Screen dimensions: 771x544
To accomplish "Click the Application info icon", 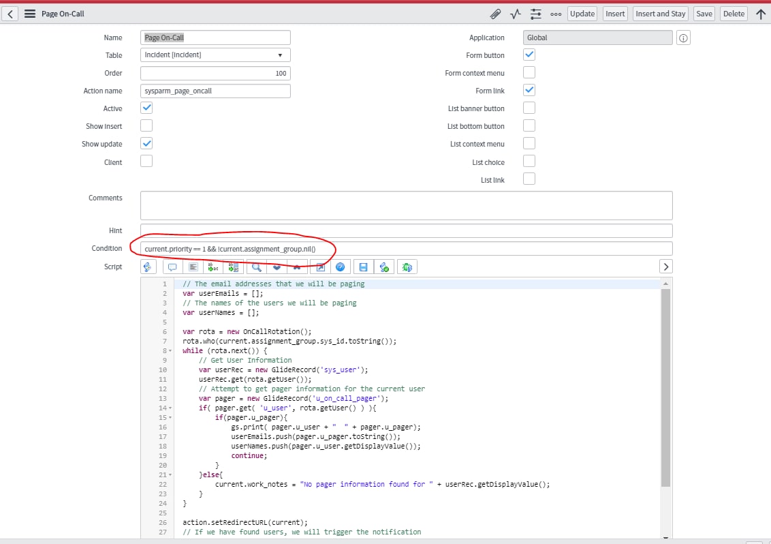I will point(684,38).
